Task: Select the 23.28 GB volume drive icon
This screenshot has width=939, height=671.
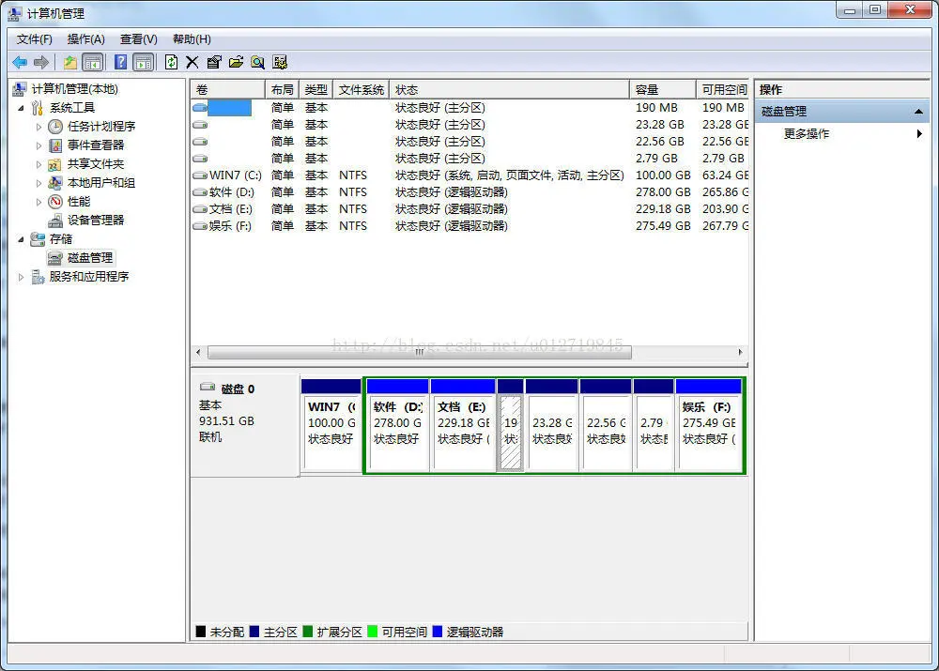Action: click(200, 125)
